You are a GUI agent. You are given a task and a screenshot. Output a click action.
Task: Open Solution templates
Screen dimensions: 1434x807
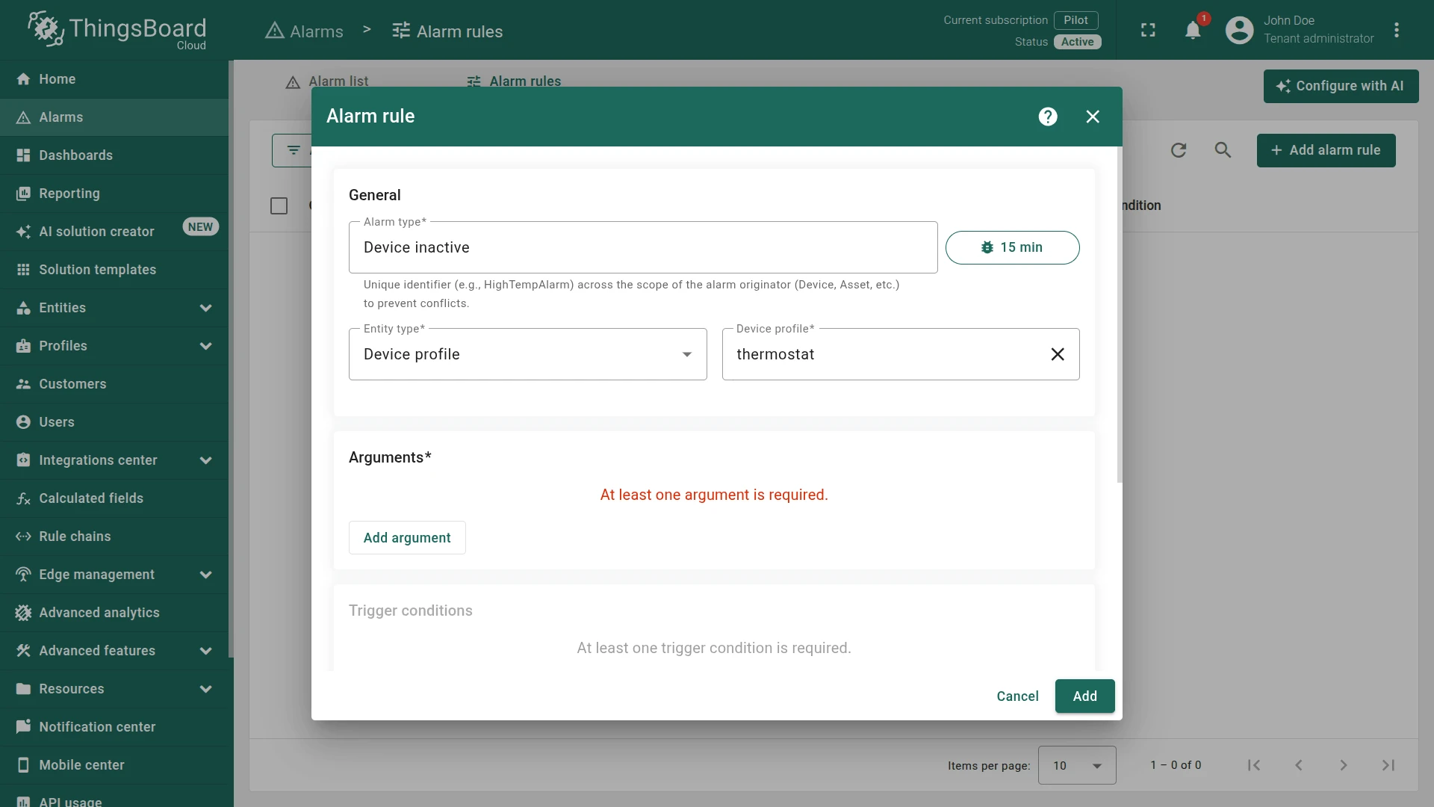pyautogui.click(x=114, y=270)
